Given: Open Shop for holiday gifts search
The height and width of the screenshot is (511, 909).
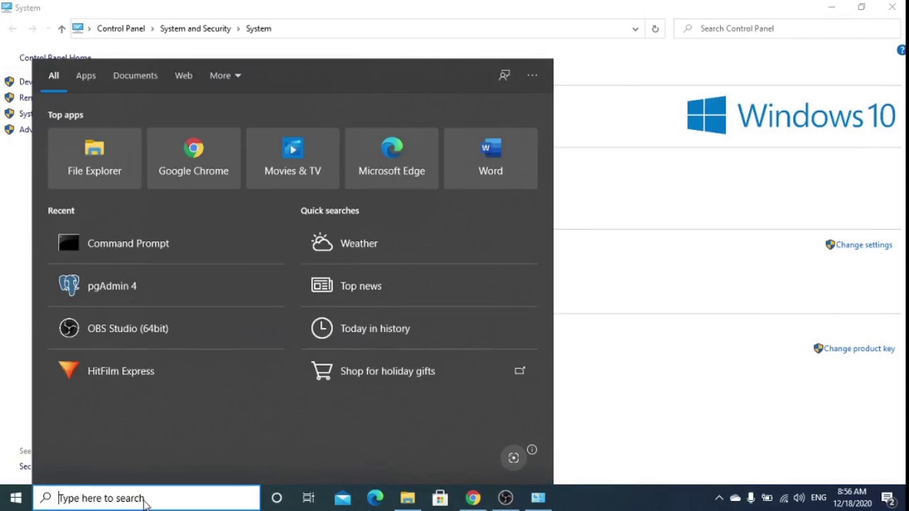Looking at the screenshot, I should coord(419,371).
